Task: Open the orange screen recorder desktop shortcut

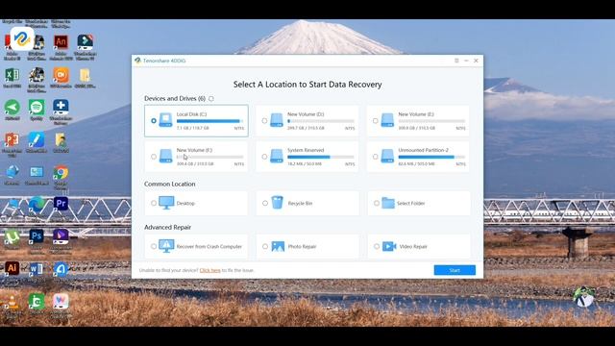Action: click(61, 75)
